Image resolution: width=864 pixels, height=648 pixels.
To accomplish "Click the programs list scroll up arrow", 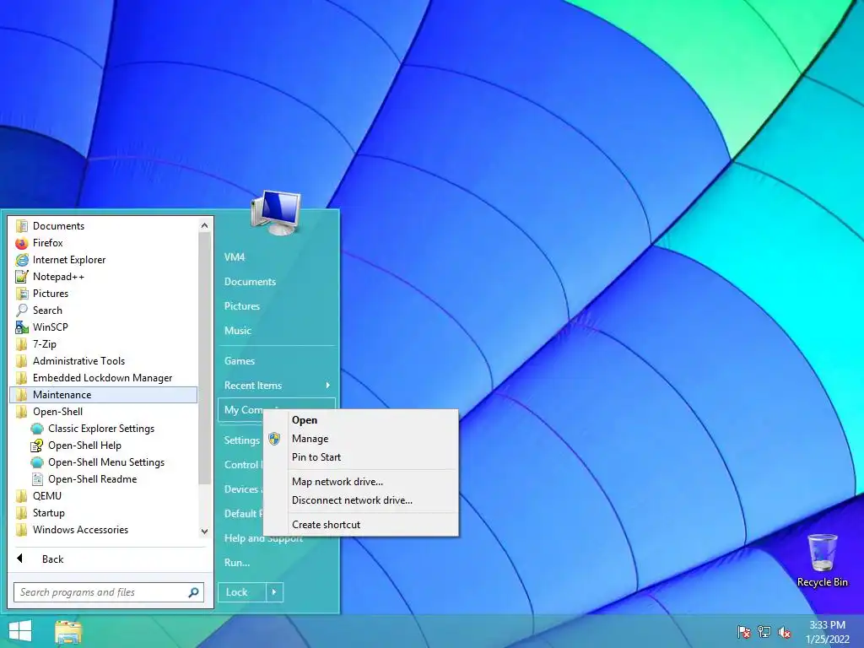I will pyautogui.click(x=204, y=225).
